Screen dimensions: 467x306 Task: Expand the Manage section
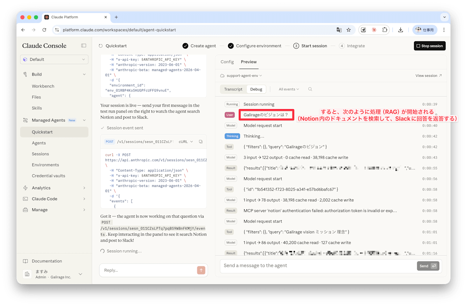[x=84, y=210]
